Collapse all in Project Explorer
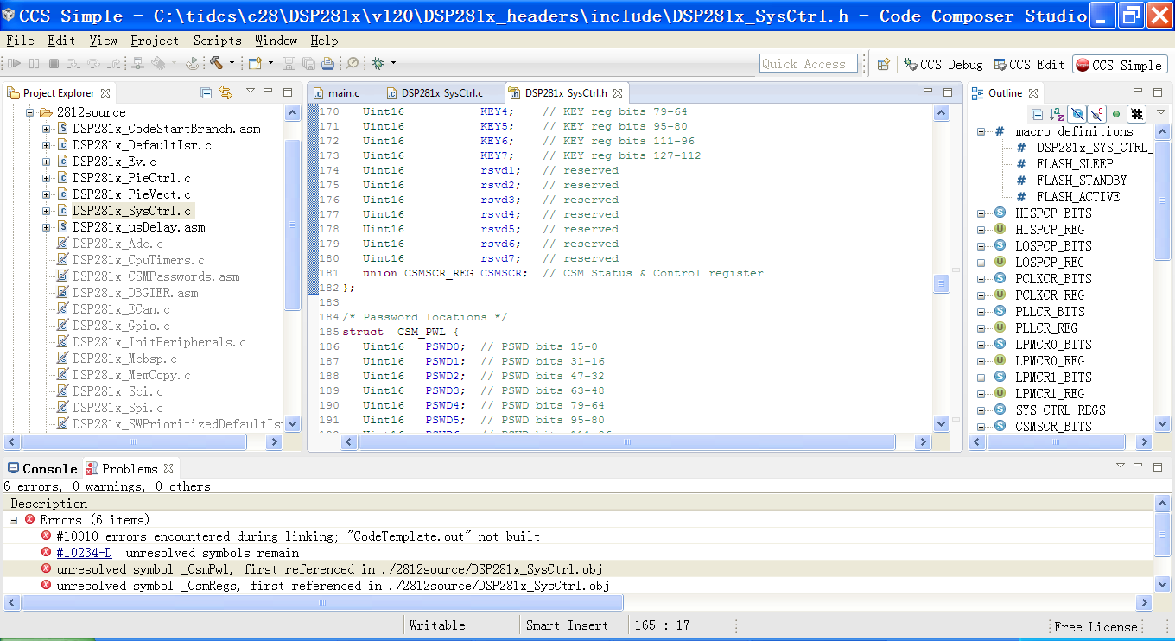1175x641 pixels. coord(206,92)
